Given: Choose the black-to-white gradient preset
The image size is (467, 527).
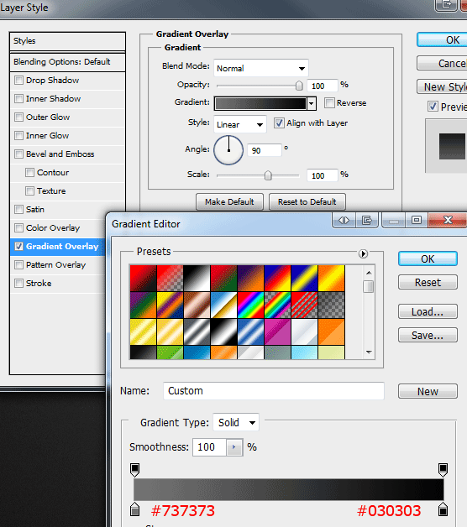Looking at the screenshot, I should coord(197,279).
